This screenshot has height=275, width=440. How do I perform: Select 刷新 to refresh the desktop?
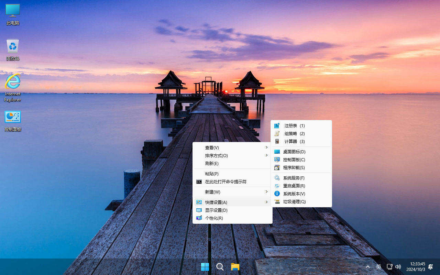(x=211, y=163)
